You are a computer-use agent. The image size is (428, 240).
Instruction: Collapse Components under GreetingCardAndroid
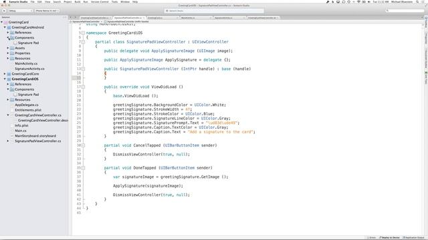[x=8, y=37]
